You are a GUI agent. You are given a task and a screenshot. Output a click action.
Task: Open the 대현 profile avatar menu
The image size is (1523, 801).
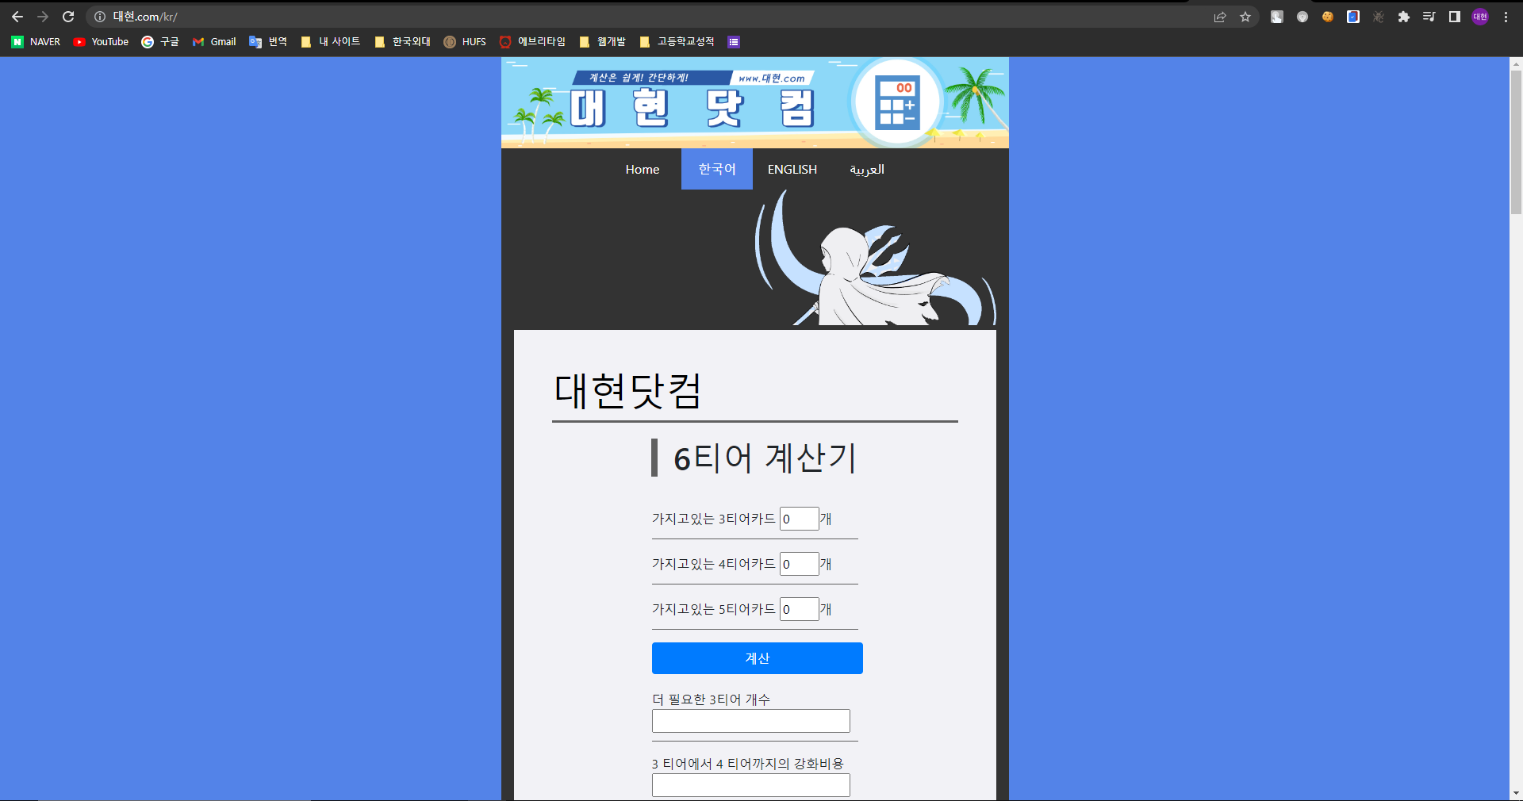coord(1479,16)
